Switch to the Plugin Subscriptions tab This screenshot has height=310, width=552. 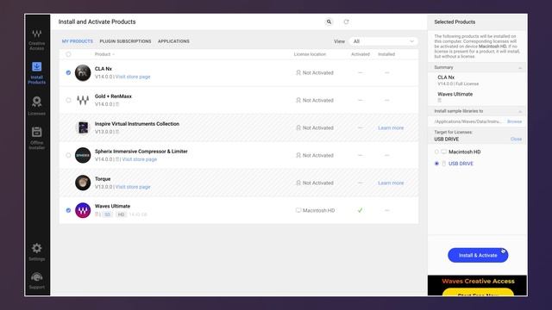[125, 41]
